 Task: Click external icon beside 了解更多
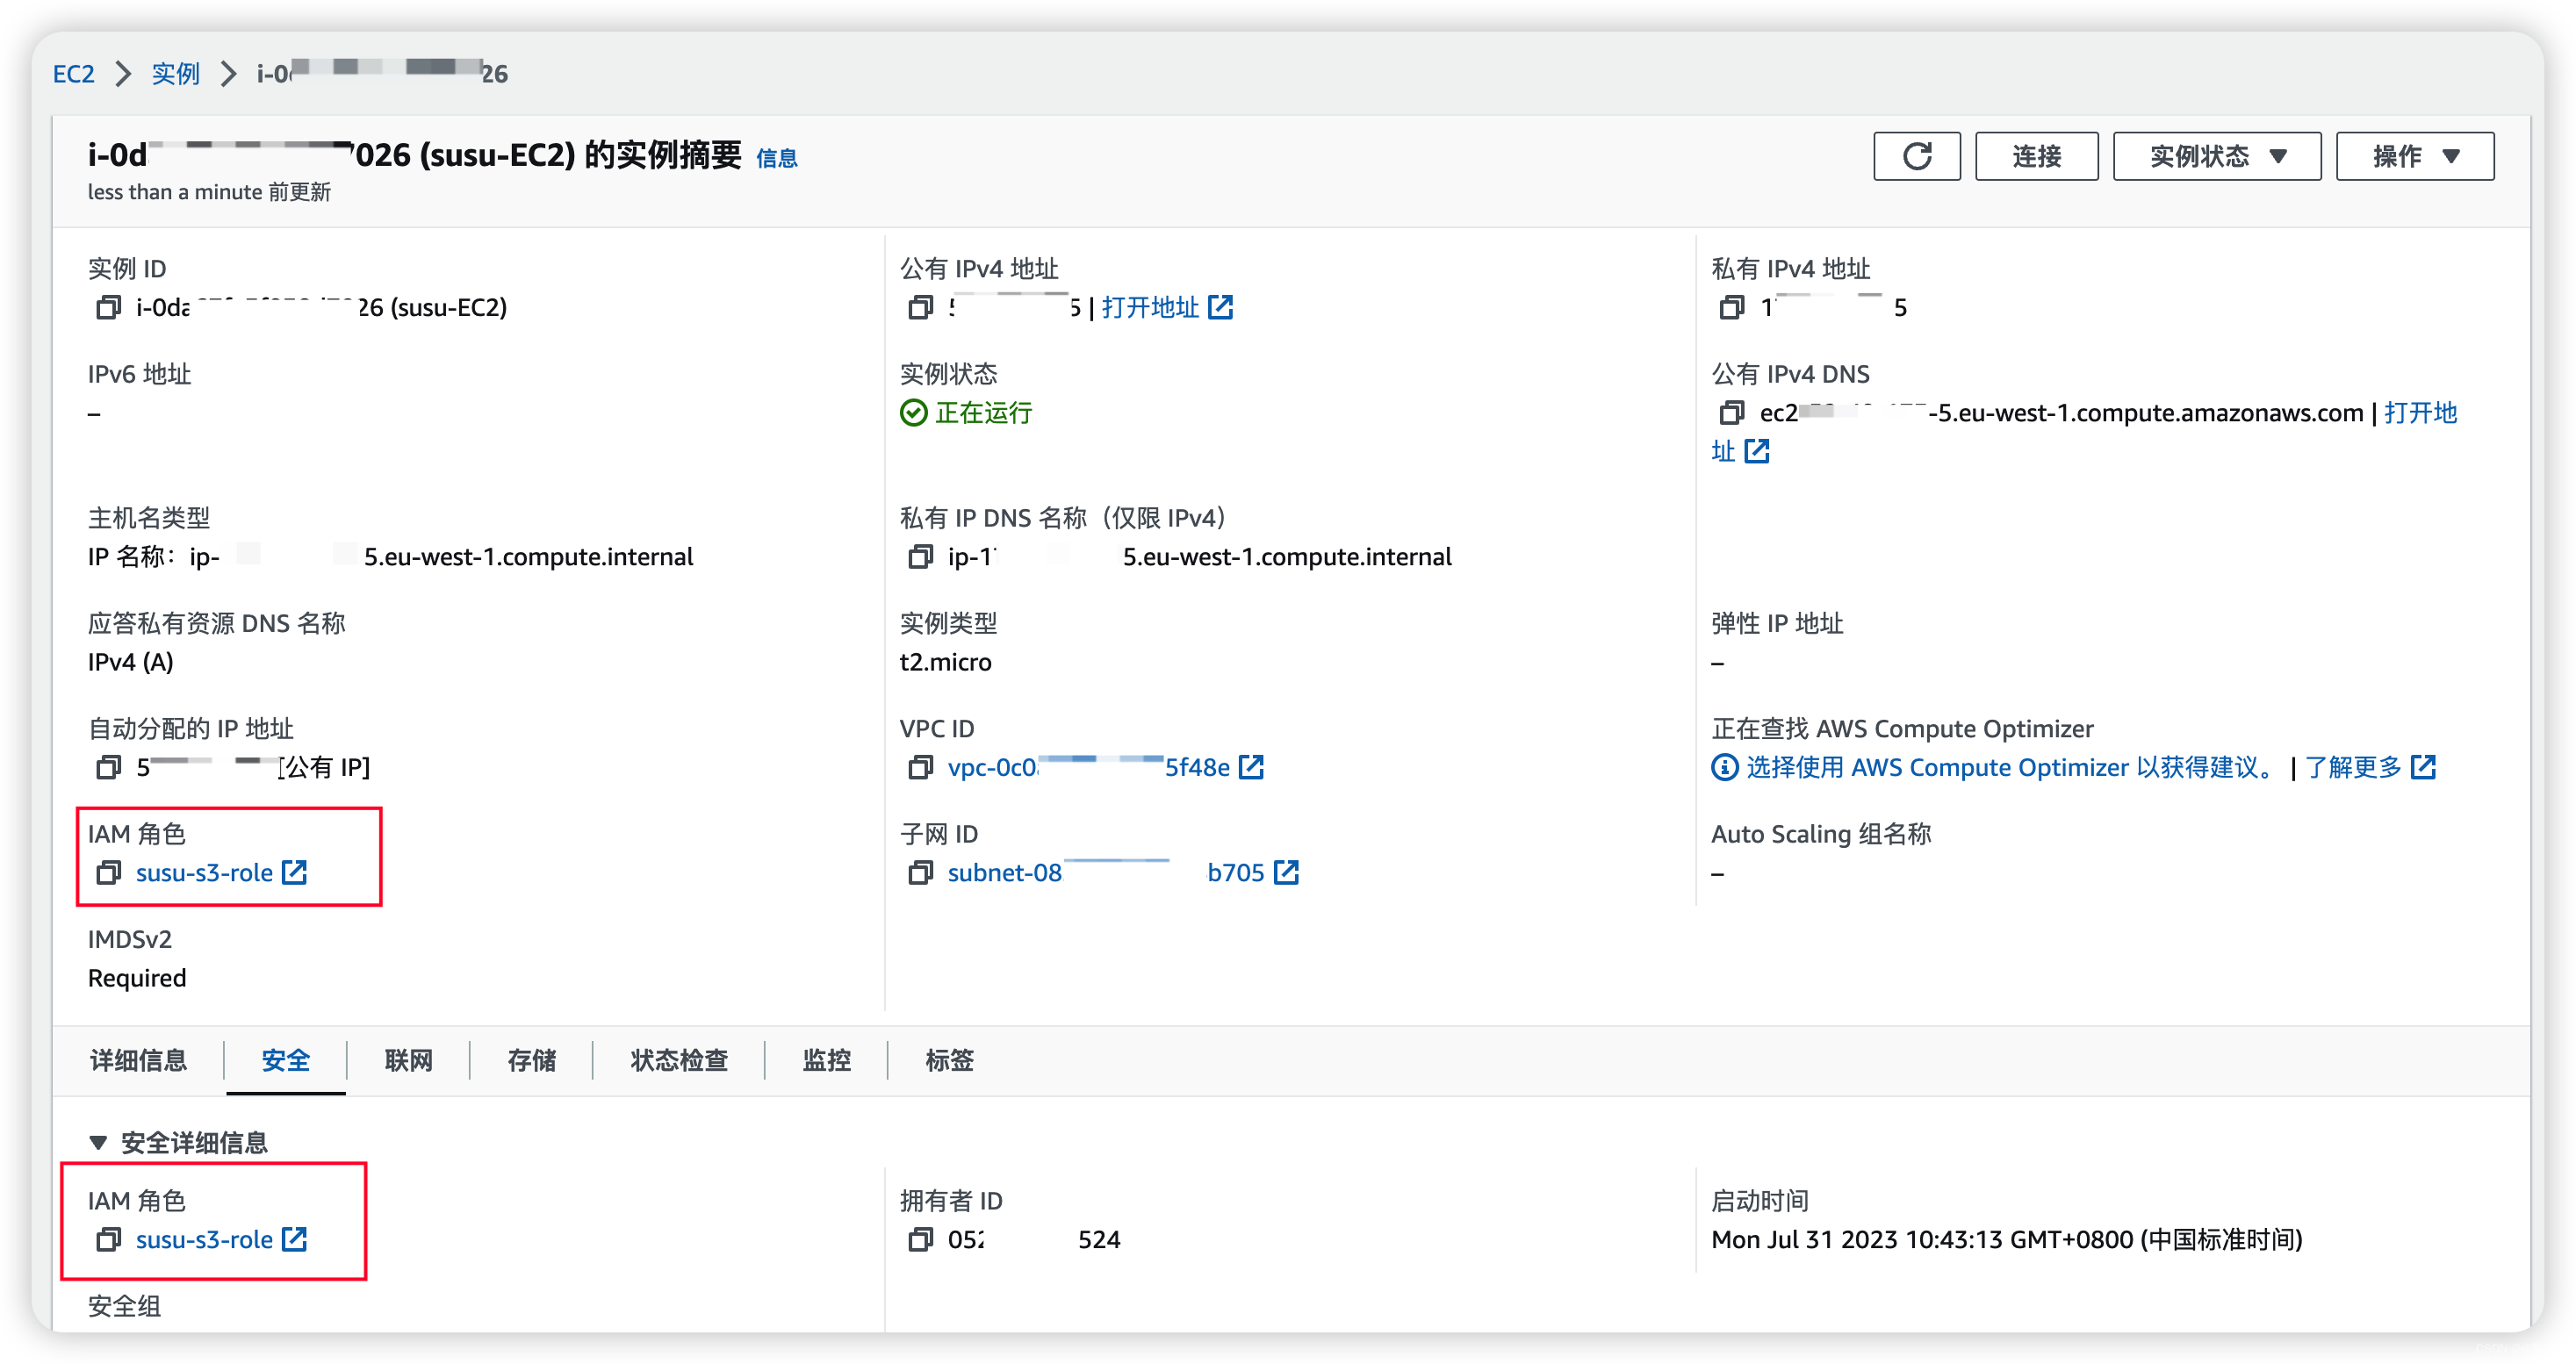pyautogui.click(x=2423, y=767)
